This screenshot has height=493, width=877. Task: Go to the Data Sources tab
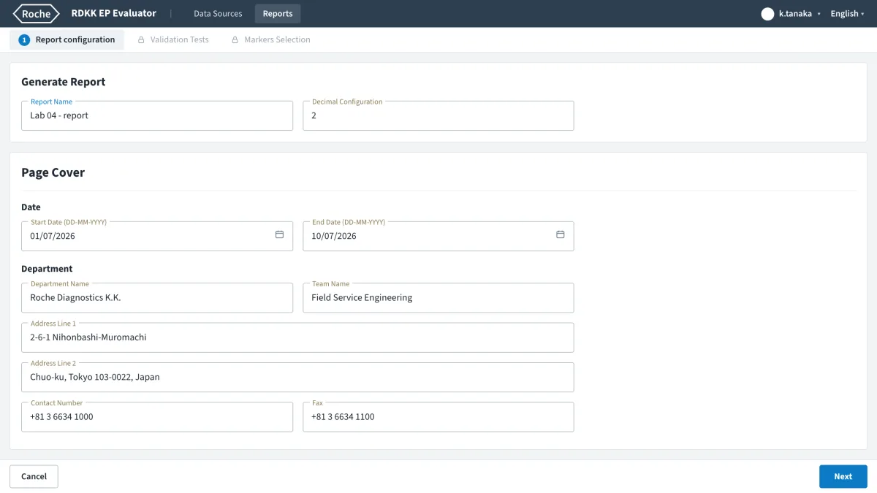[x=218, y=14]
